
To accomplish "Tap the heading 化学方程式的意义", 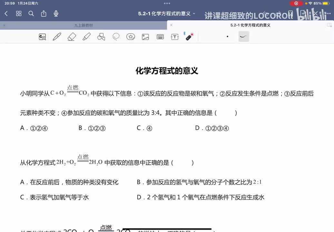I will click(x=167, y=71).
